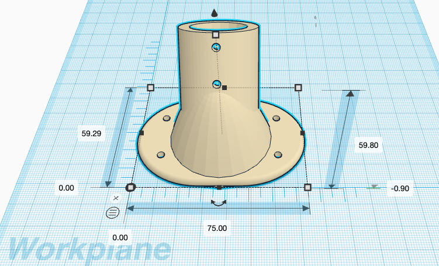Edit the 59.80 height dimension value
The height and width of the screenshot is (266, 439).
click(368, 146)
